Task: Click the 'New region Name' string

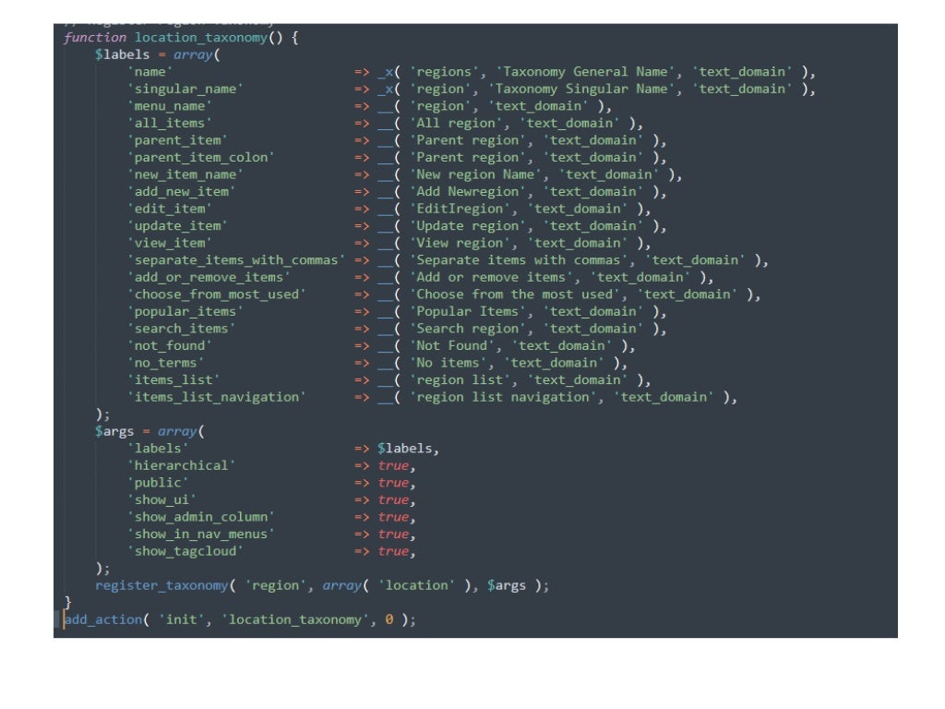Action: click(x=476, y=174)
